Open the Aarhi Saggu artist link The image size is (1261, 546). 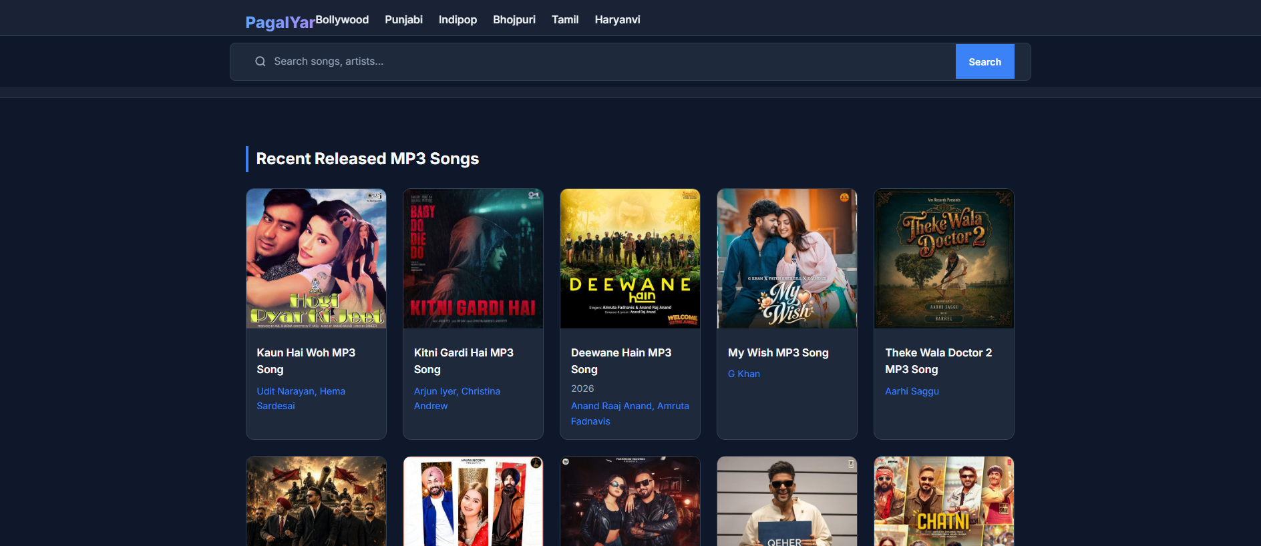[x=912, y=391]
